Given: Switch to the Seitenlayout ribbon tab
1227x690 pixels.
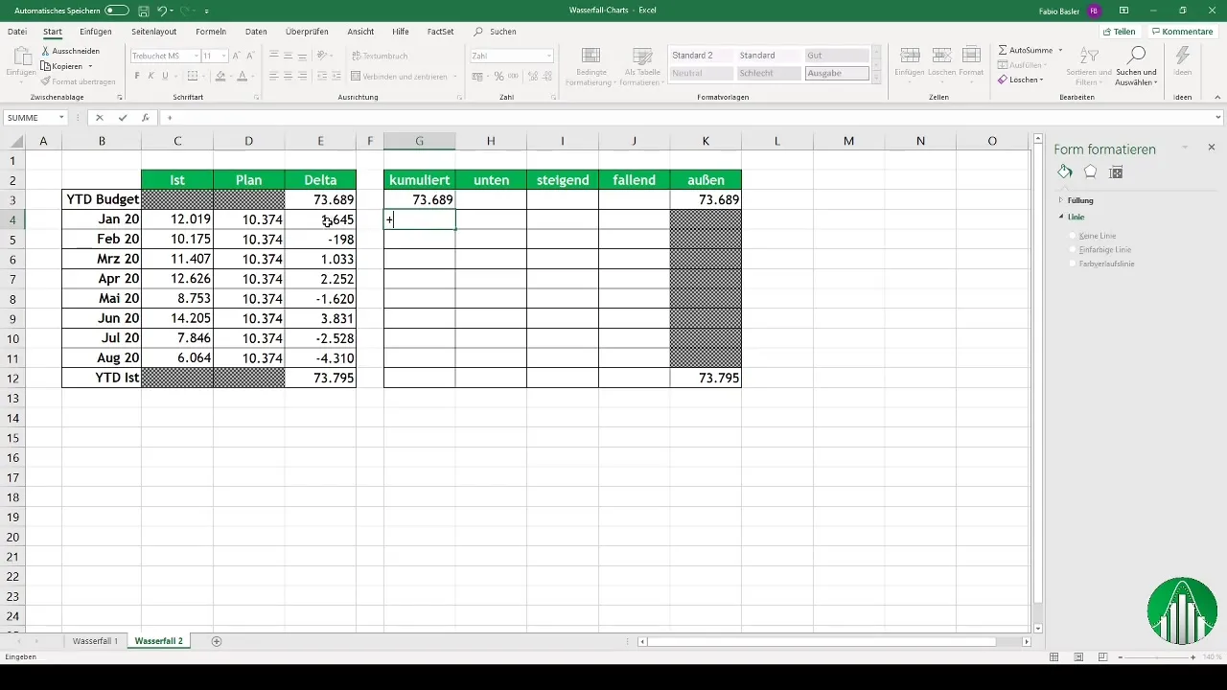Looking at the screenshot, I should (153, 32).
